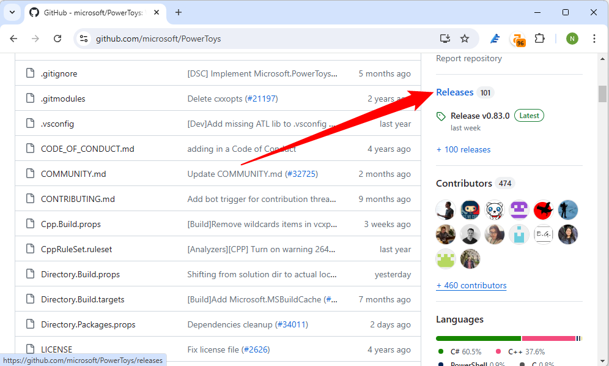Open commit 'Shifting from solution dir' message
The width and height of the screenshot is (609, 366).
click(262, 274)
